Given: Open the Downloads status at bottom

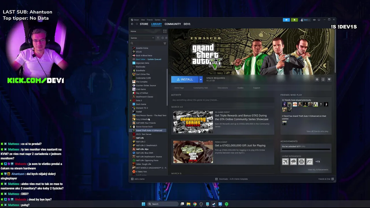Looking at the screenshot, I should (x=231, y=179).
